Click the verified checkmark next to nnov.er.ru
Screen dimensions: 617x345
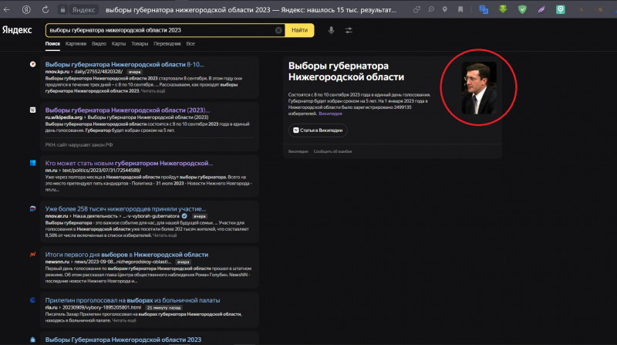184,216
